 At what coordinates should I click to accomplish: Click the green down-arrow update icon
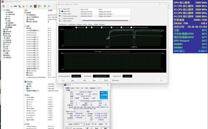tap(45, 6)
